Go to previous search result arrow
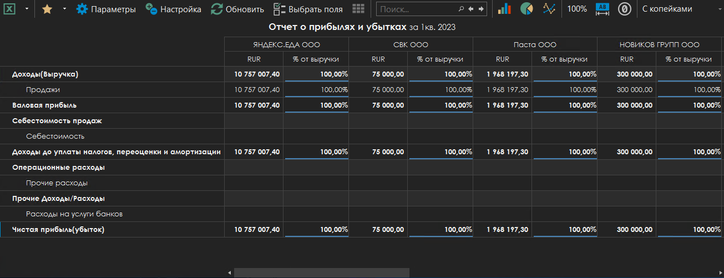 tap(471, 9)
